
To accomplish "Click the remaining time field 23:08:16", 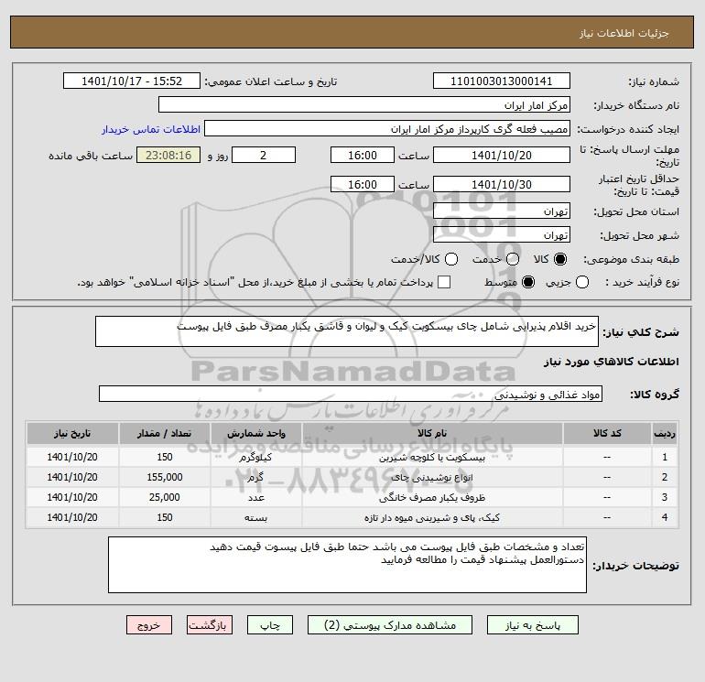I will coord(168,155).
